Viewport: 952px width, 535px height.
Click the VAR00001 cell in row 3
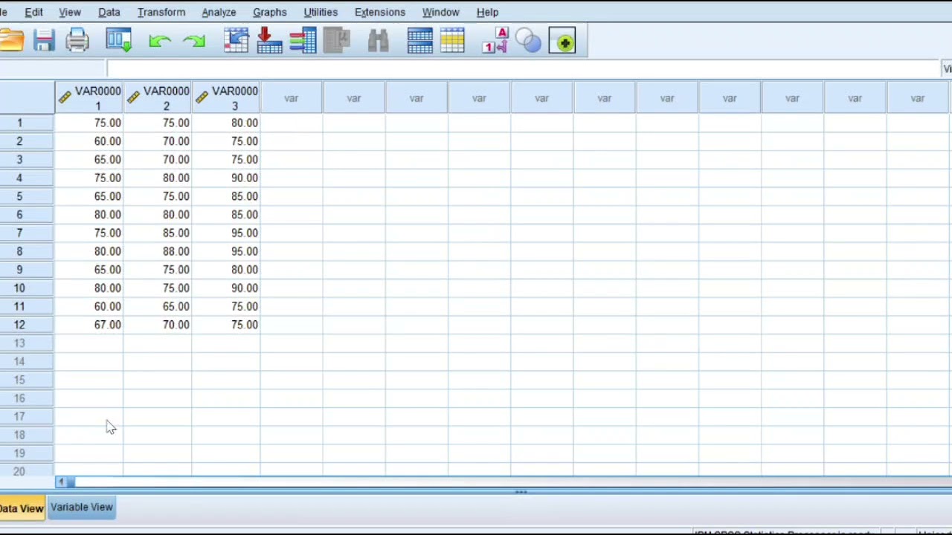tap(89, 159)
